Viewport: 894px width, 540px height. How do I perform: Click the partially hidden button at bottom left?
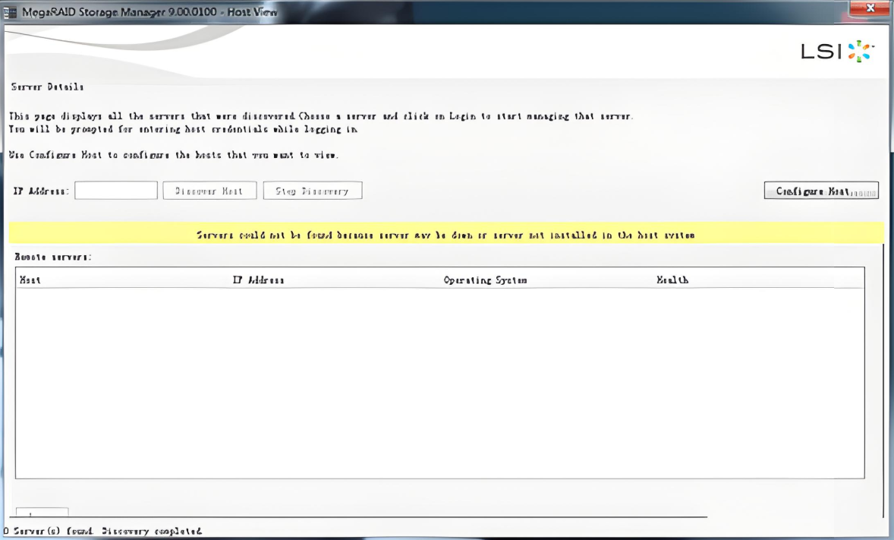(42, 512)
